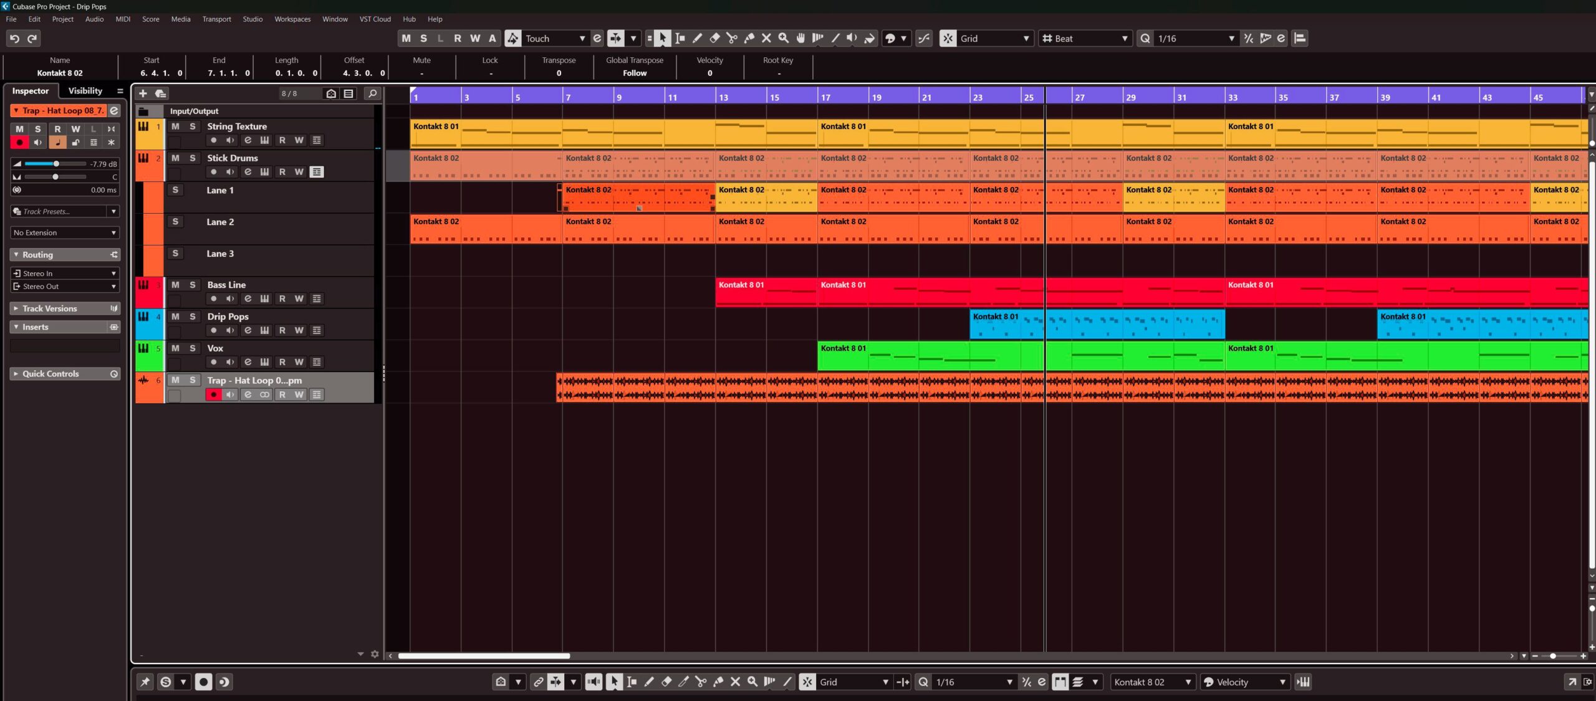Click the Quick Controls settings icon in Inspector

[114, 374]
